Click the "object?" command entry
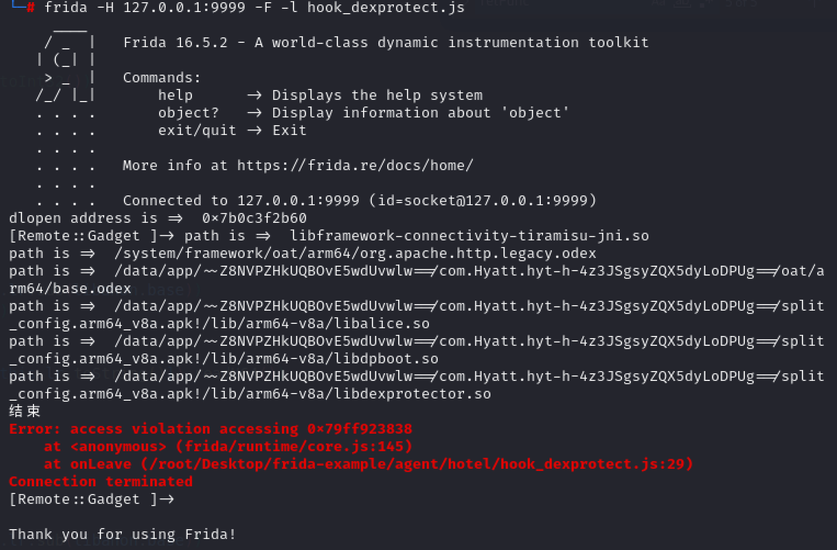This screenshot has height=550, width=837. (188, 113)
